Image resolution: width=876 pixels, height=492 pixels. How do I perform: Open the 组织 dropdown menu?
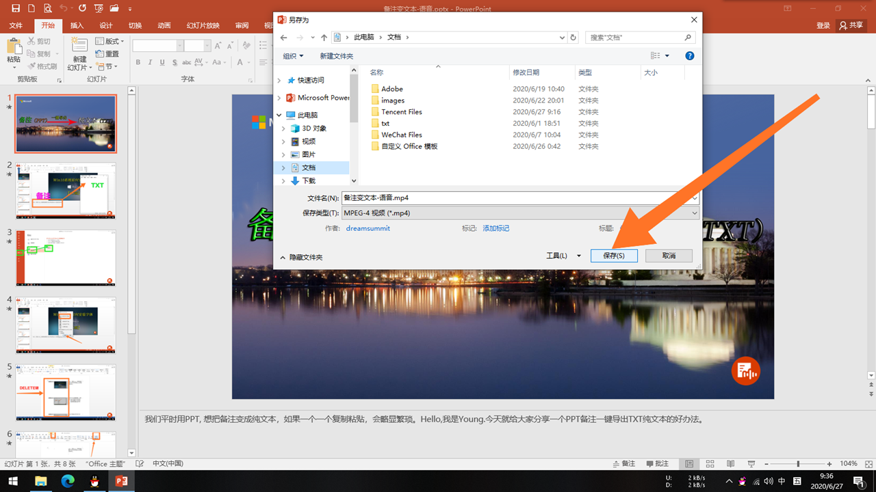click(x=293, y=56)
